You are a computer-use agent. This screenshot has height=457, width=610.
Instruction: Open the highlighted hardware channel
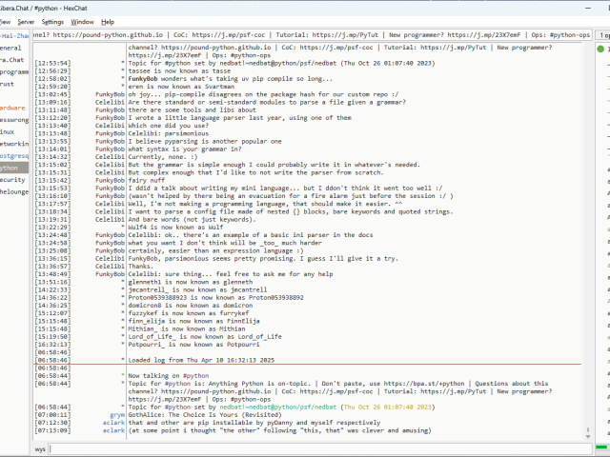(x=13, y=109)
